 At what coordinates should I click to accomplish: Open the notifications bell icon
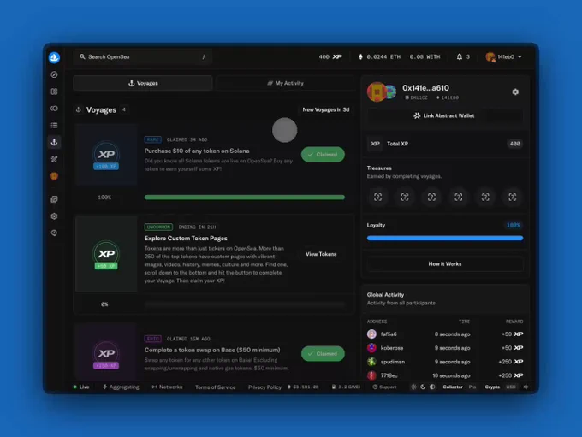pyautogui.click(x=460, y=56)
